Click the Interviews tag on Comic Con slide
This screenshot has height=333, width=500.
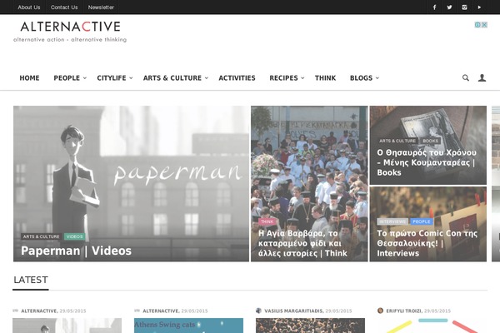pyautogui.click(x=392, y=221)
